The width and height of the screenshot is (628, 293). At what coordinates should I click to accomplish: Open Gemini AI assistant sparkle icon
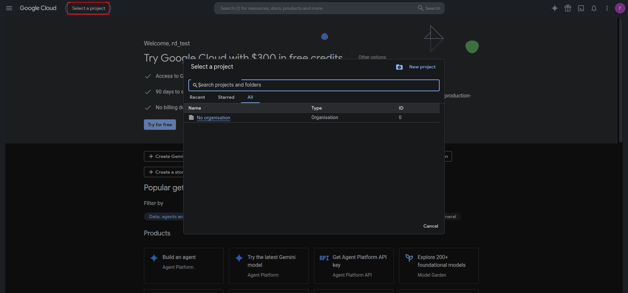(555, 8)
